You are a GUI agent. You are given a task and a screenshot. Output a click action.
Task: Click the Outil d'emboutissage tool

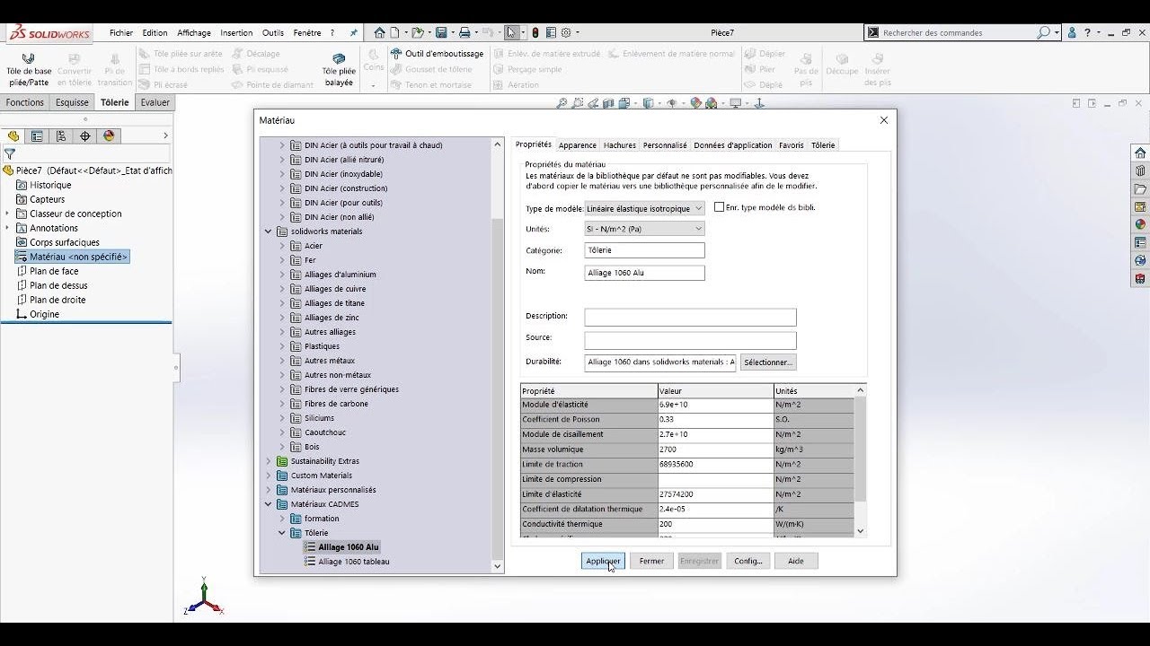pyautogui.click(x=438, y=54)
